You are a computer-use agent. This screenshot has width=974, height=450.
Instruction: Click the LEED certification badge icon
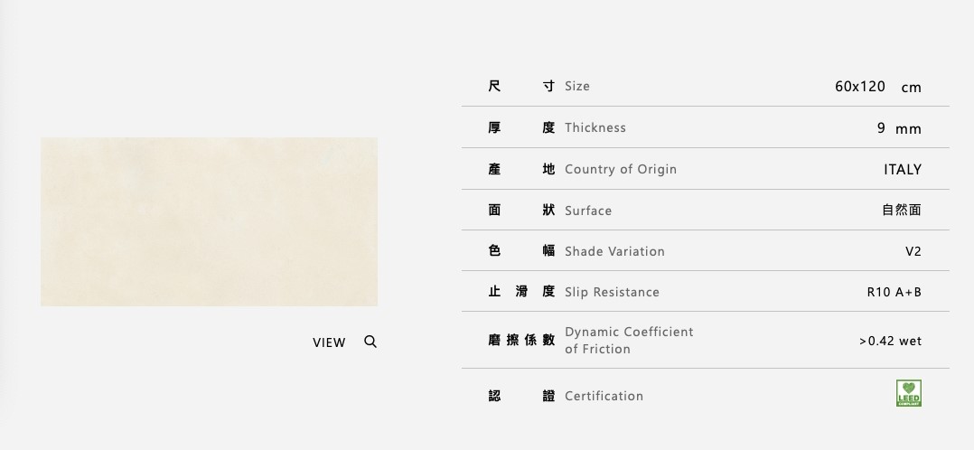click(909, 393)
